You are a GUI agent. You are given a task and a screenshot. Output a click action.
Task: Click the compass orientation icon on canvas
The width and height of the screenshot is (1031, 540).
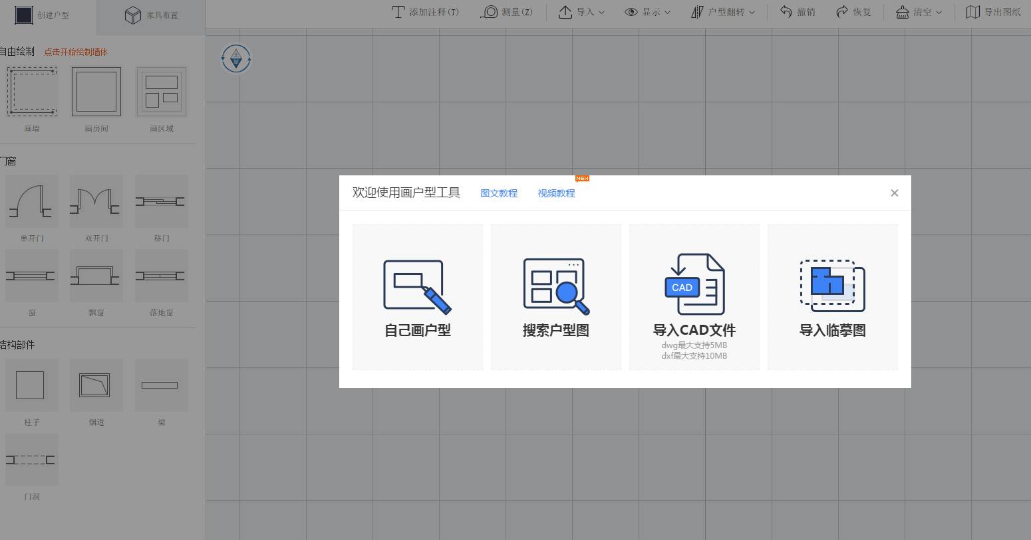tap(236, 59)
